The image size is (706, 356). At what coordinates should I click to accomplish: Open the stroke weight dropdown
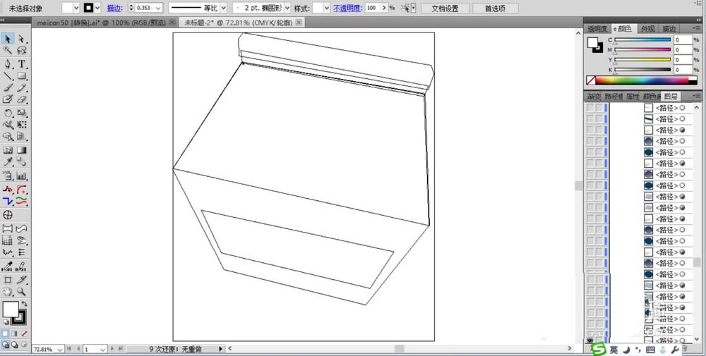pos(158,8)
